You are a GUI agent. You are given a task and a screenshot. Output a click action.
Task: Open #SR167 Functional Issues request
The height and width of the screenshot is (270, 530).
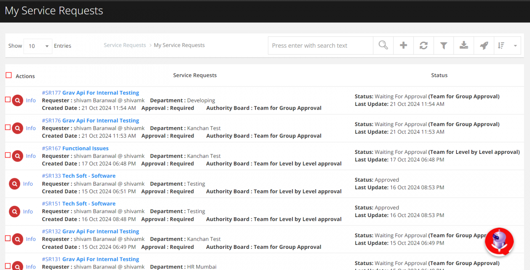pyautogui.click(x=75, y=148)
